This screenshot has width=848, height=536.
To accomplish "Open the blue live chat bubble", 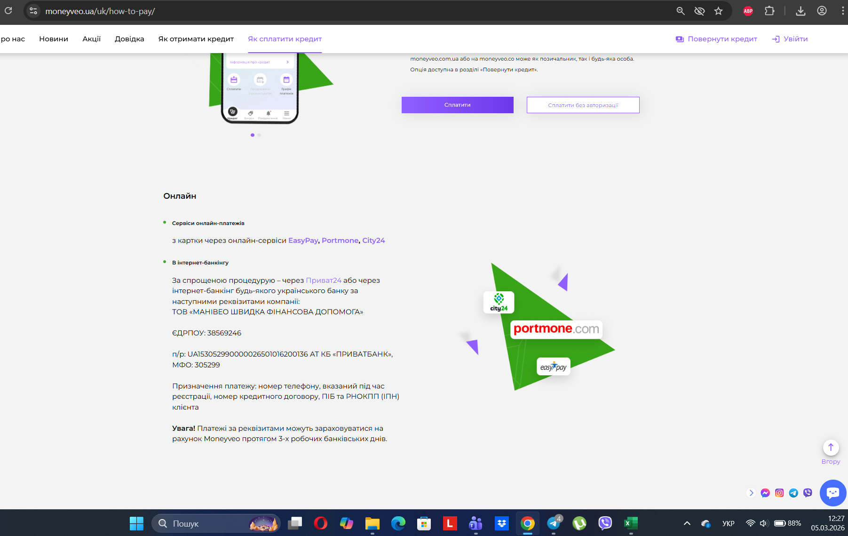I will click(x=833, y=493).
